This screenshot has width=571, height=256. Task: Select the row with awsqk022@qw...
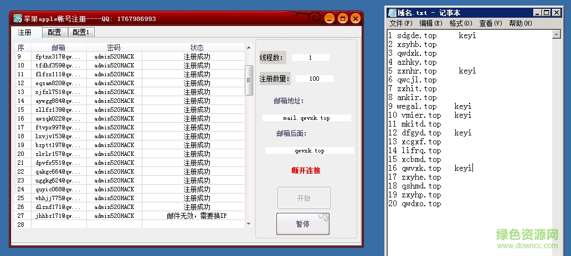pyautogui.click(x=130, y=118)
